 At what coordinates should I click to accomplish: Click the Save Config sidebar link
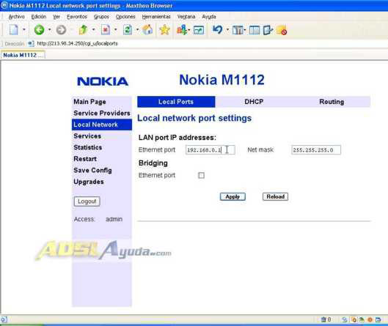(x=92, y=170)
